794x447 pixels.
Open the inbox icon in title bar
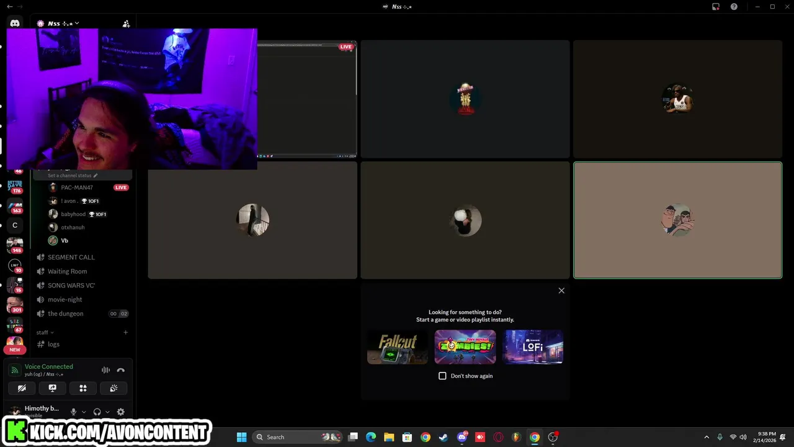716,7
